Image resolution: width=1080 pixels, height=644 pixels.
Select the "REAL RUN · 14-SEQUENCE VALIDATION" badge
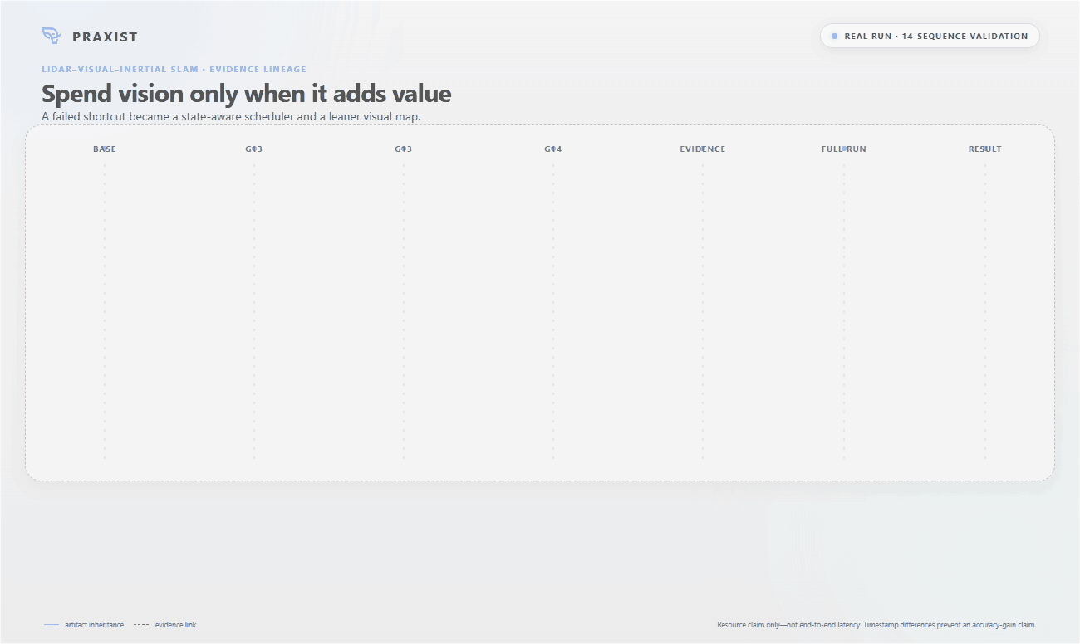(930, 36)
